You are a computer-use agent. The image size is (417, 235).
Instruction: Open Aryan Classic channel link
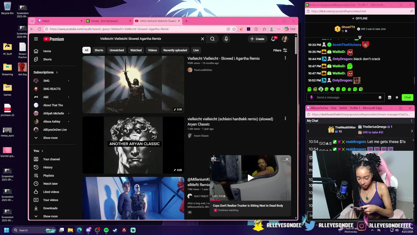coord(201,136)
